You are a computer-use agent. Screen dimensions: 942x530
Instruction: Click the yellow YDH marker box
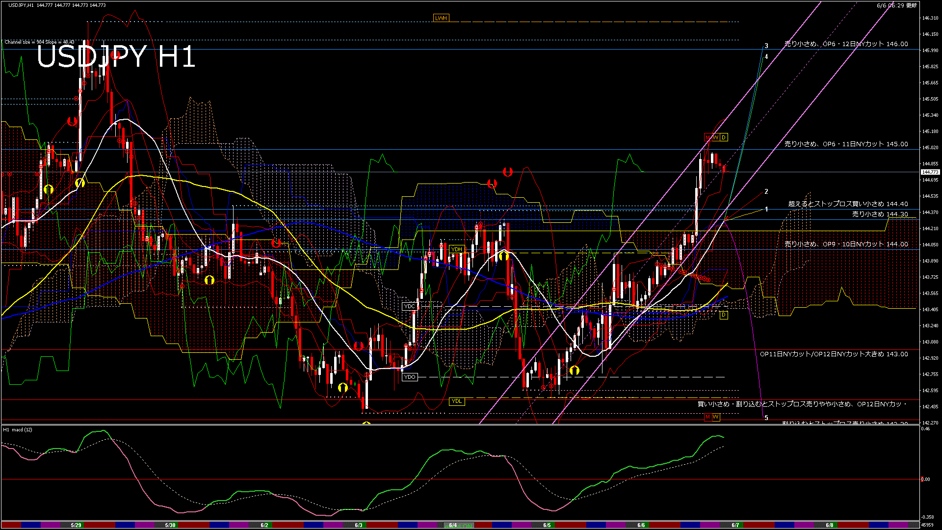pyautogui.click(x=457, y=249)
